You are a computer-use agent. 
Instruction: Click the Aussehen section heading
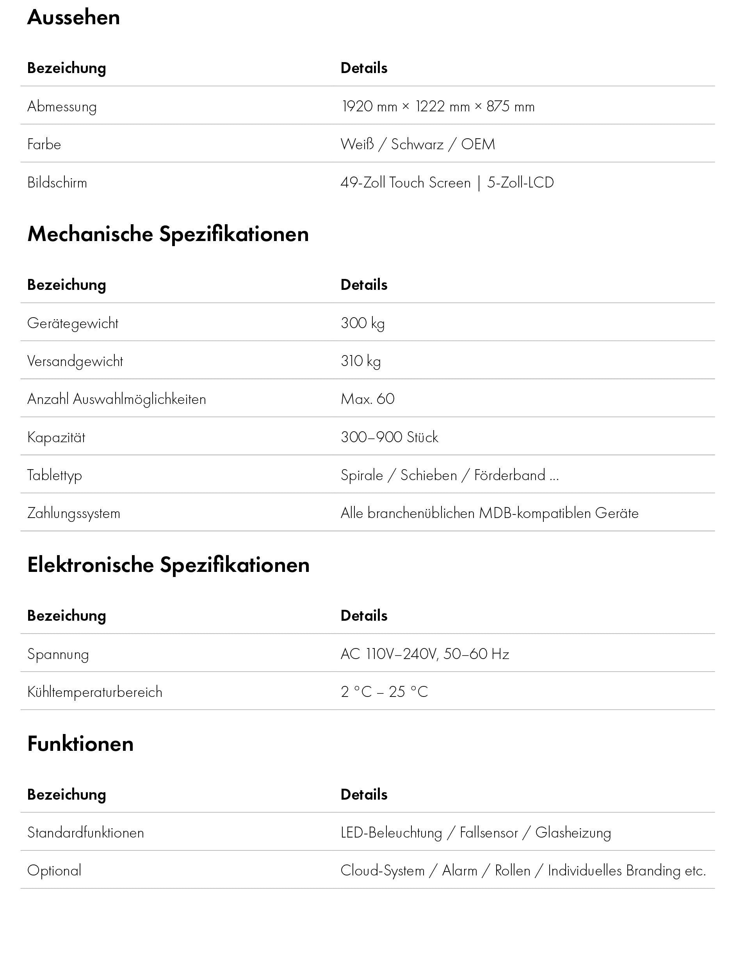point(74,18)
